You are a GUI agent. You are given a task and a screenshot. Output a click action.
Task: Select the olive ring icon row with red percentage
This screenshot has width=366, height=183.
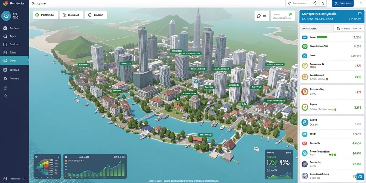[x=332, y=66]
